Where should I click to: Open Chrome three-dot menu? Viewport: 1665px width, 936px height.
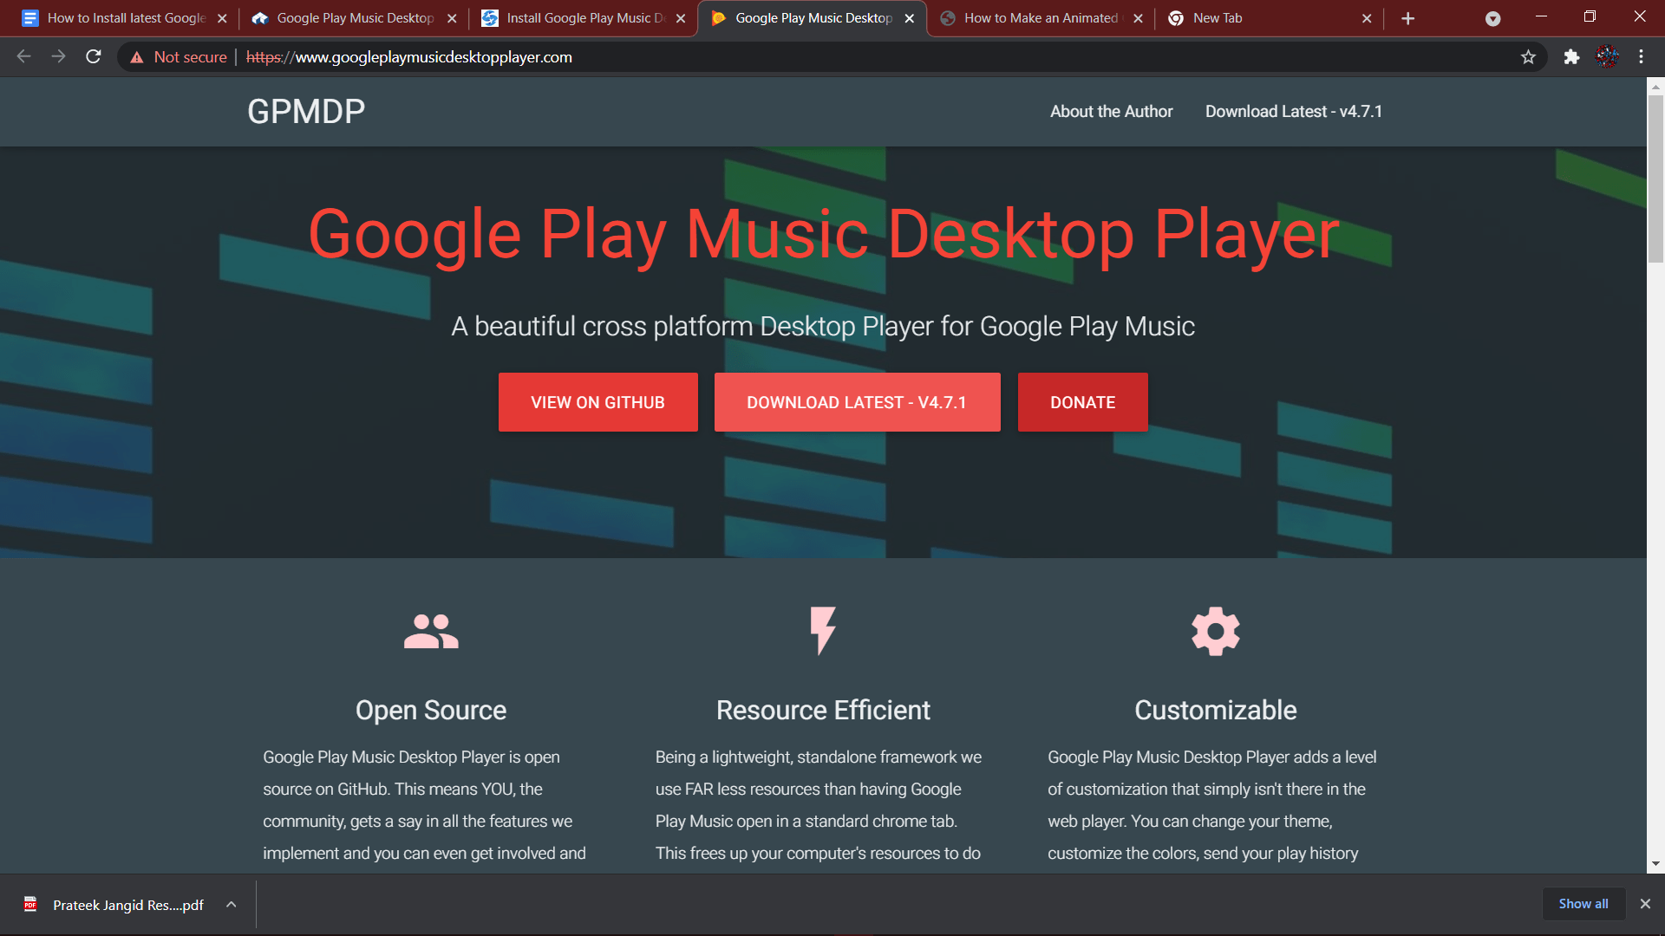pyautogui.click(x=1641, y=57)
